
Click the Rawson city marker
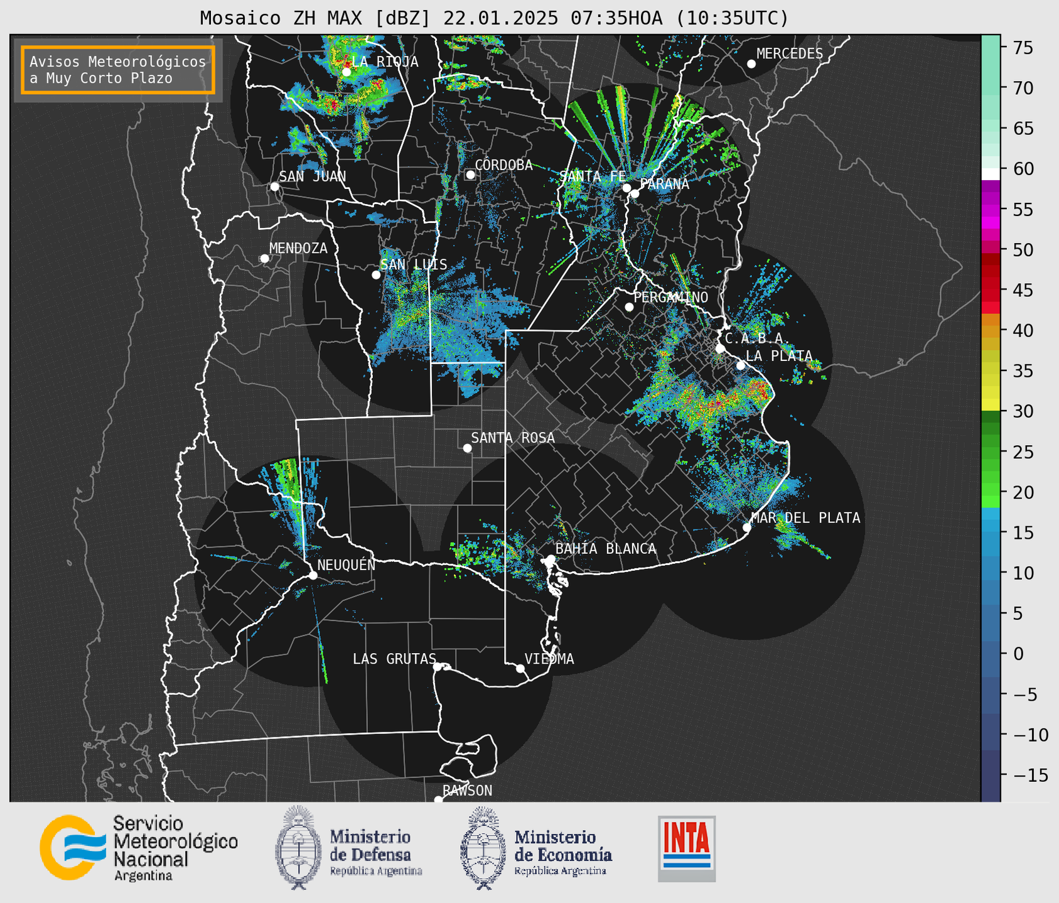point(438,800)
